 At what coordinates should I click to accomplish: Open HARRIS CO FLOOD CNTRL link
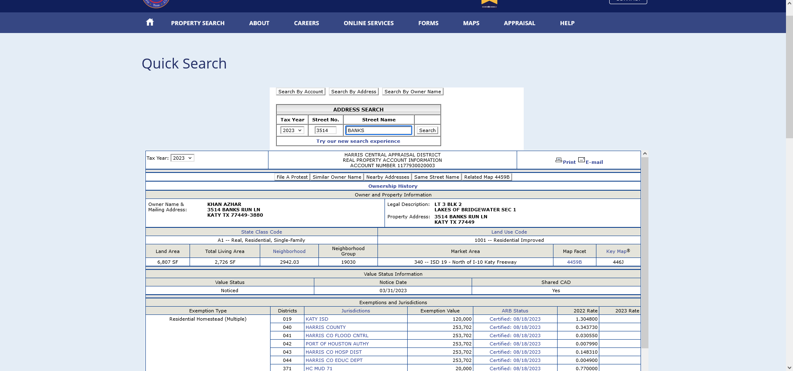pos(337,336)
